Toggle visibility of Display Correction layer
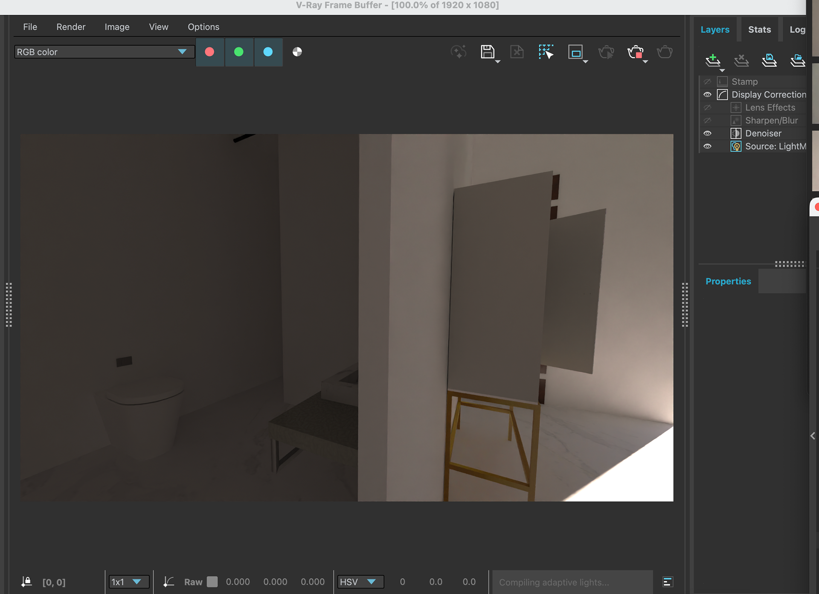 [707, 95]
